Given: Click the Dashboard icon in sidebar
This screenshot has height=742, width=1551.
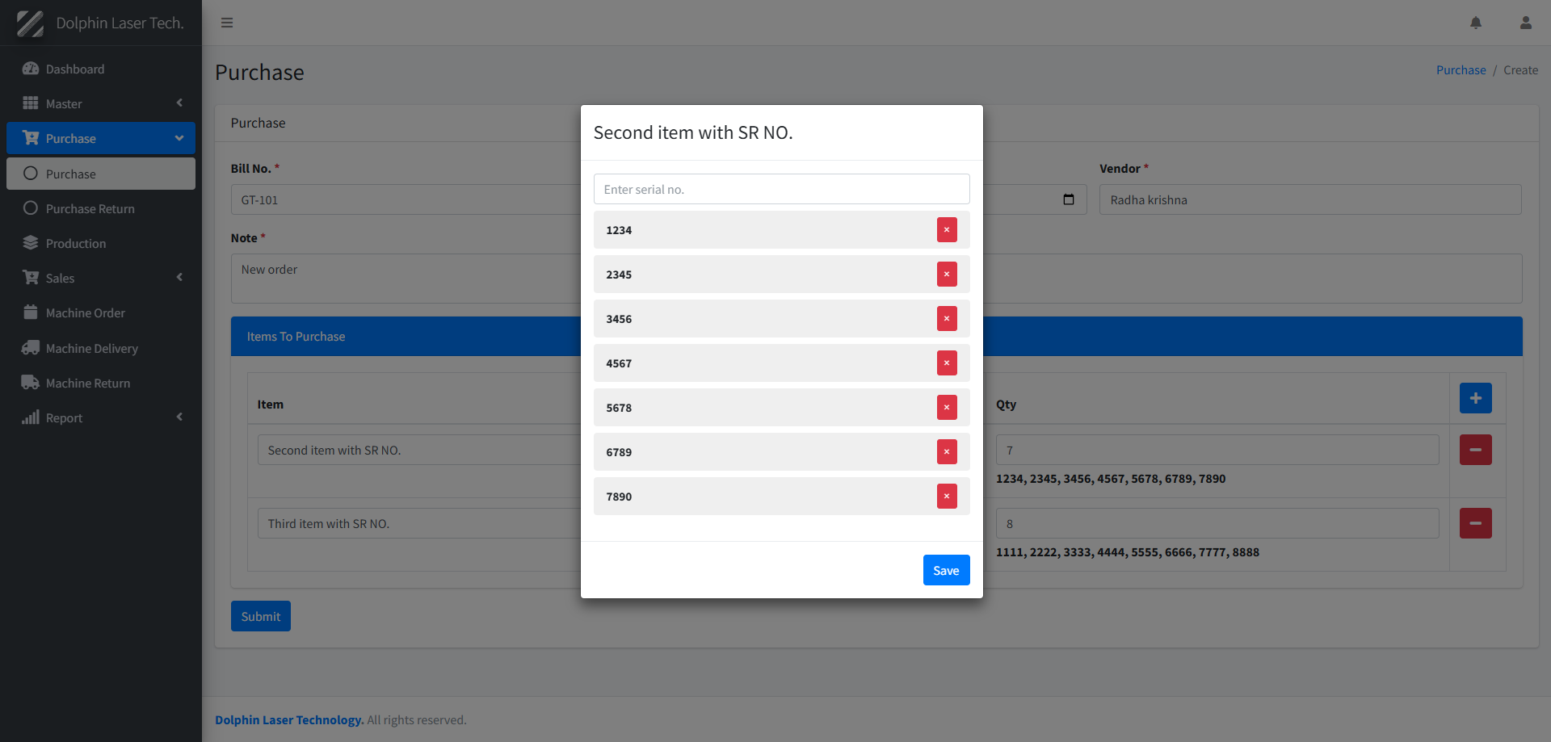Looking at the screenshot, I should (x=31, y=69).
